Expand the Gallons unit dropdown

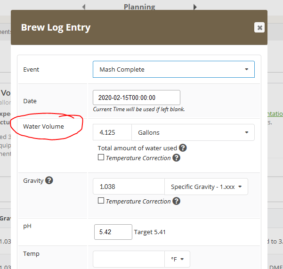point(193,133)
